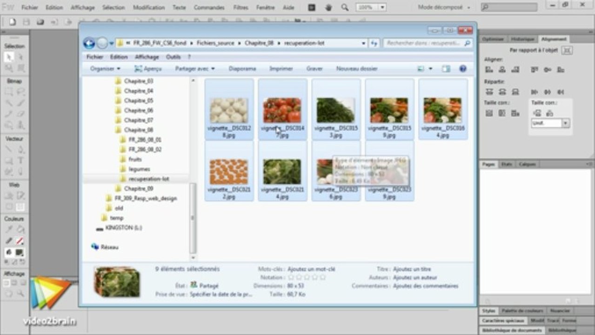Go back in the Explorer window
The width and height of the screenshot is (595, 335).
89,43
